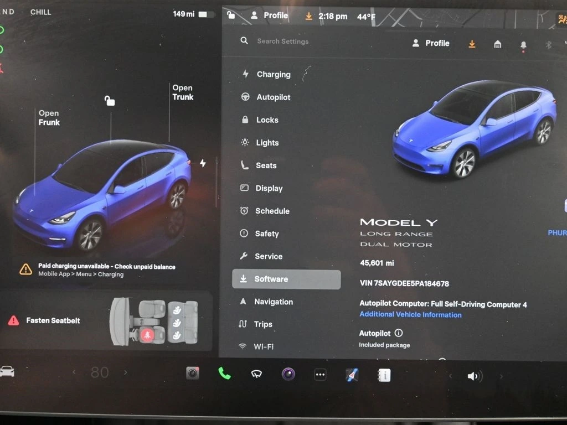567x425 pixels.
Task: Open the Profile dropdown in settings header
Action: (431, 43)
